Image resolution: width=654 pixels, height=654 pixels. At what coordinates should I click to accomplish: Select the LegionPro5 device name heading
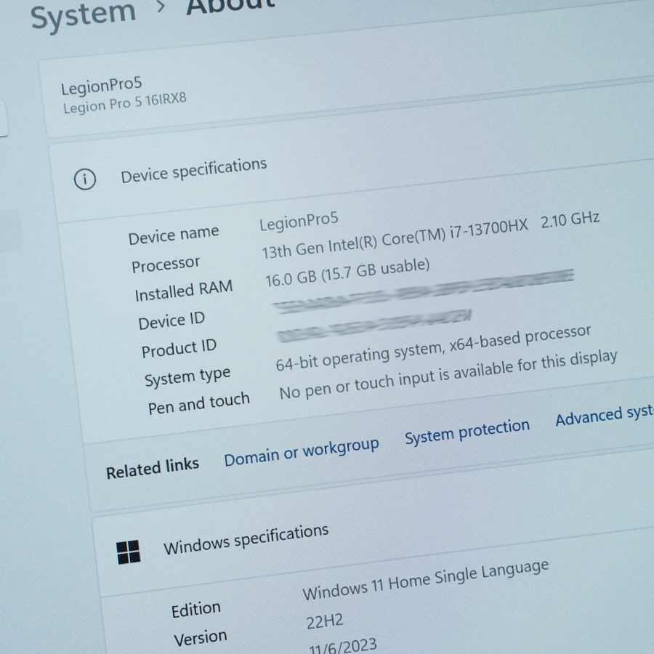pyautogui.click(x=101, y=86)
